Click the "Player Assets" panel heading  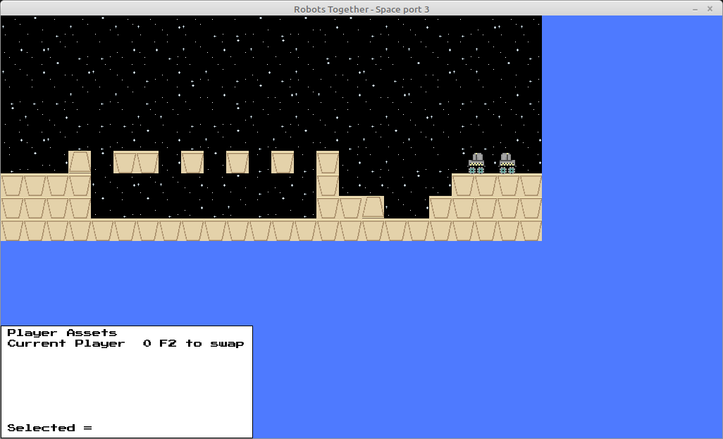[x=62, y=333]
